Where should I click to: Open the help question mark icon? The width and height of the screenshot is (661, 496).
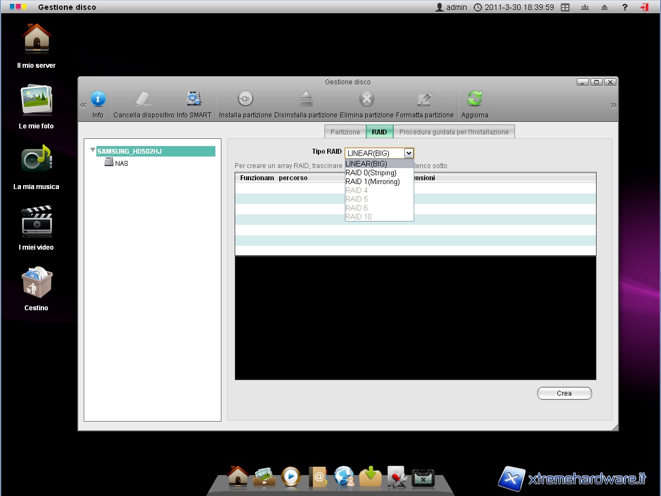[x=625, y=7]
